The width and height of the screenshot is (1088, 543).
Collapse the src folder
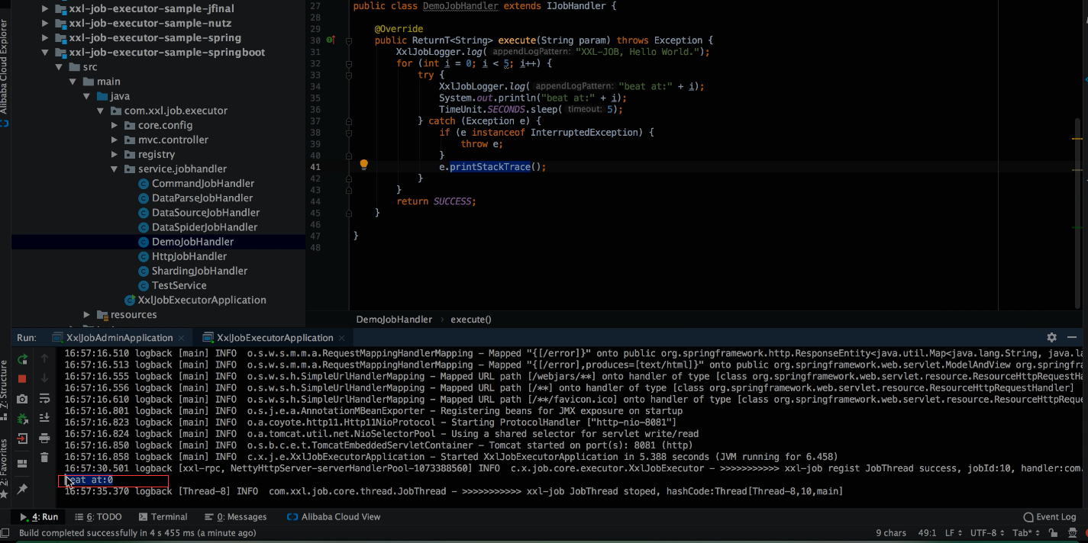pyautogui.click(x=60, y=67)
